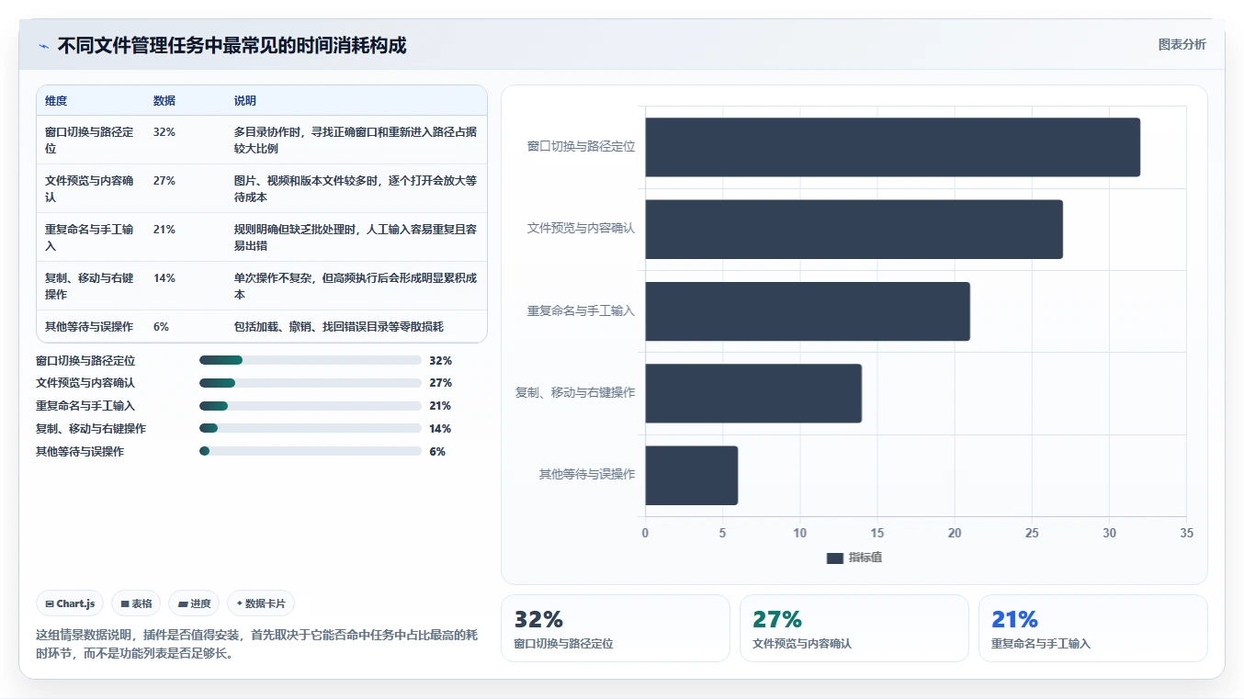Click the 数据卡片 tag
The height and width of the screenshot is (699, 1244).
261,603
